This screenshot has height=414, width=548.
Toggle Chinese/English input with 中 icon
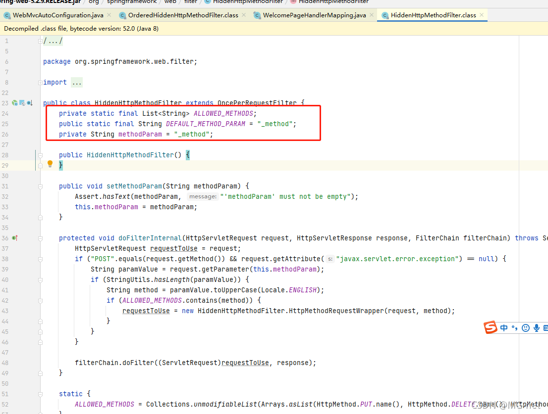click(504, 327)
